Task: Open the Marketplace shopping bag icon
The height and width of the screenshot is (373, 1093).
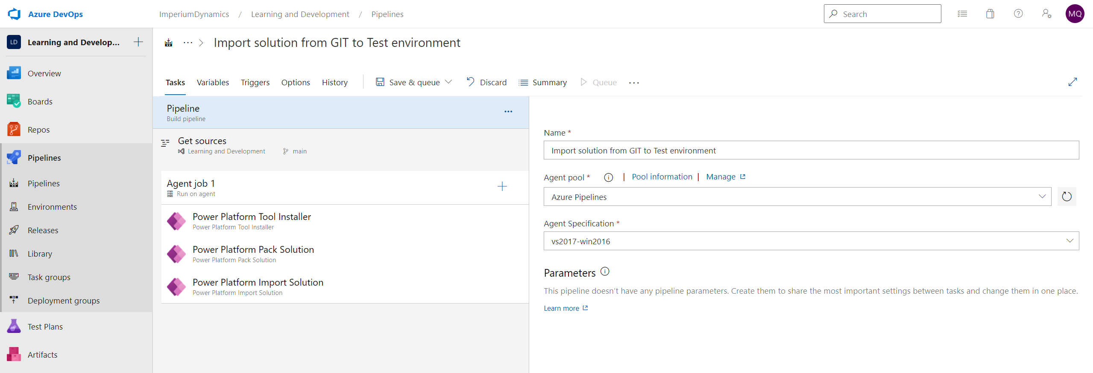Action: pyautogui.click(x=990, y=14)
